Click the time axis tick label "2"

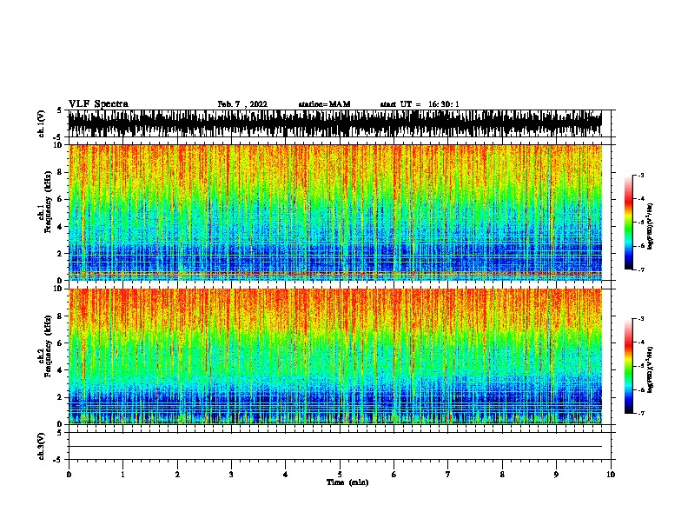click(x=177, y=475)
